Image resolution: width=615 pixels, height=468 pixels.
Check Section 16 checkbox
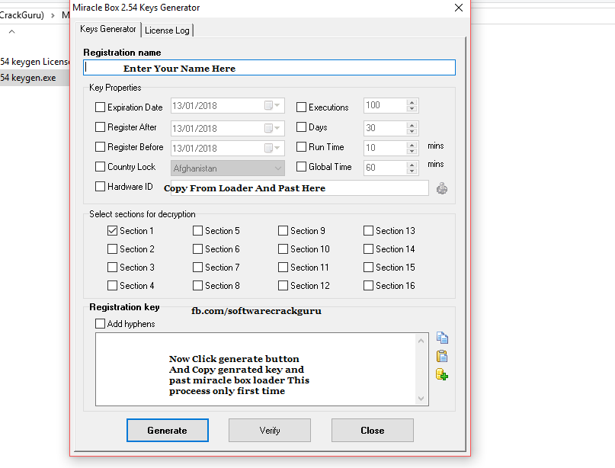pyautogui.click(x=368, y=286)
